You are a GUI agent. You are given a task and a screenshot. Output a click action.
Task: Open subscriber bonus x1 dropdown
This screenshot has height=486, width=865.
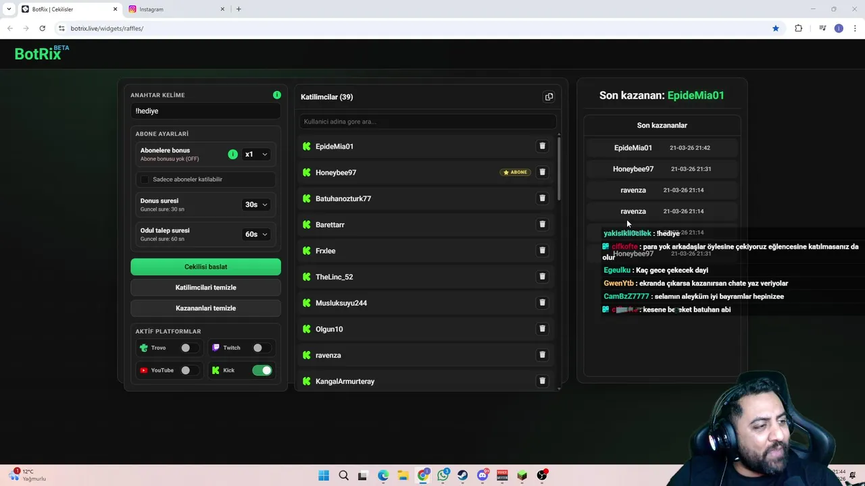coord(256,155)
